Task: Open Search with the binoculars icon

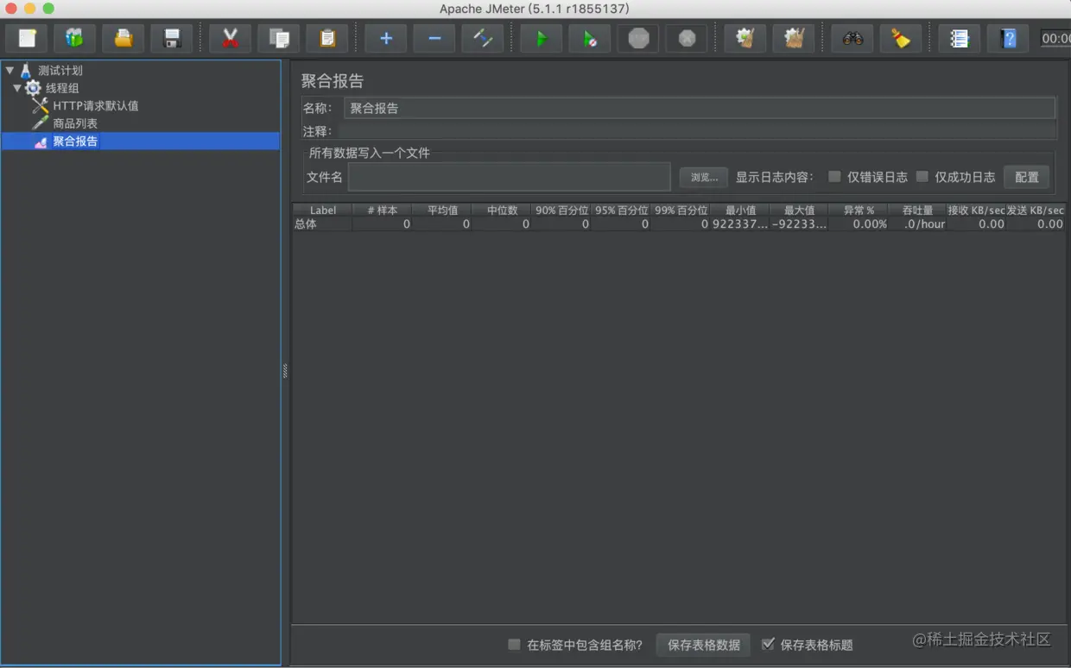Action: pyautogui.click(x=852, y=39)
